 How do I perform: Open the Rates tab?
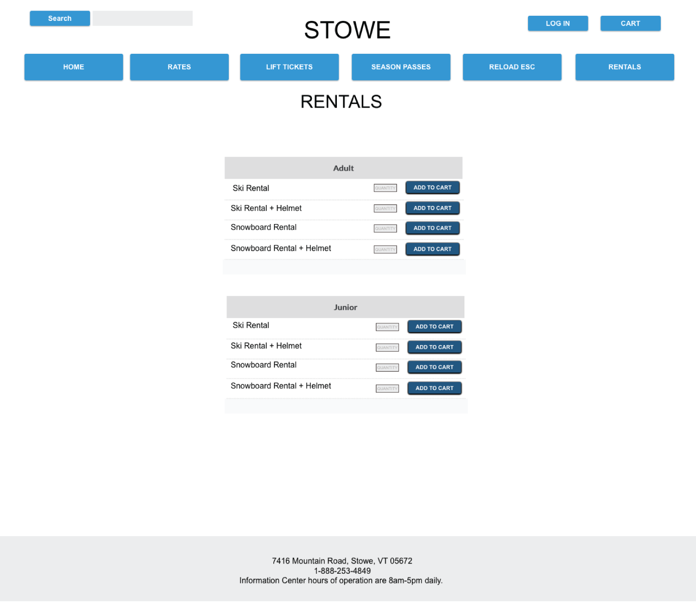point(179,67)
